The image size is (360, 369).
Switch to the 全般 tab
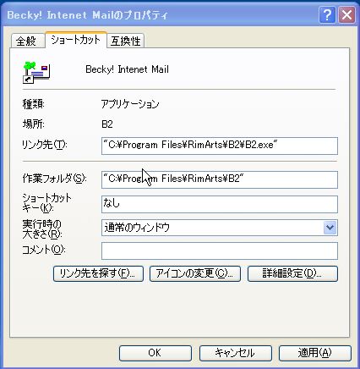[x=27, y=41]
